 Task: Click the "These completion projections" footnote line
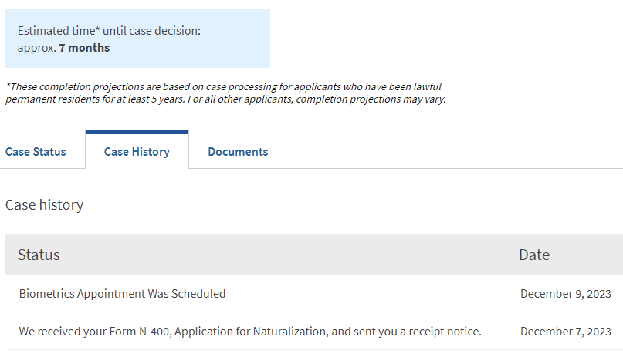coord(224,86)
